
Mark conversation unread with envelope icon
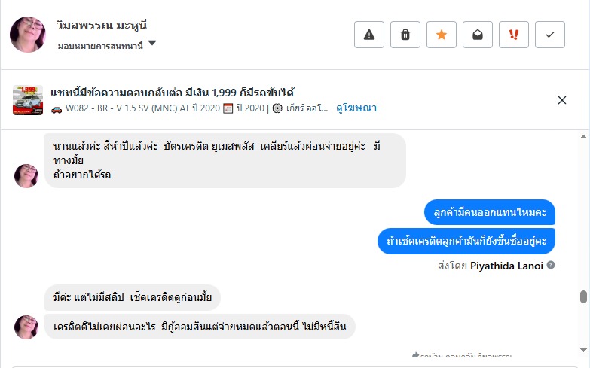[478, 35]
